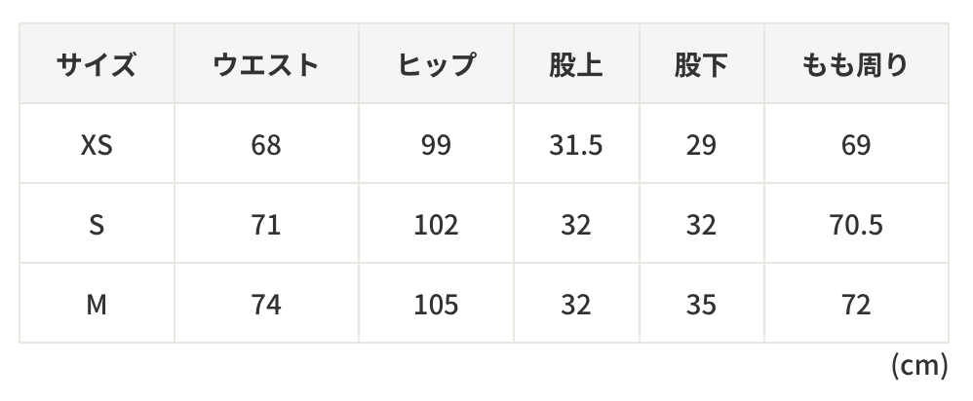Click the サイズ column header
The image size is (973, 401).
pyautogui.click(x=96, y=66)
